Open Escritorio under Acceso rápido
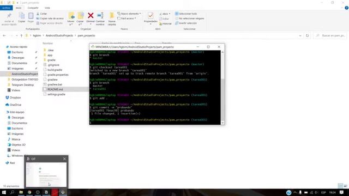The image size is (349, 196). [17, 52]
